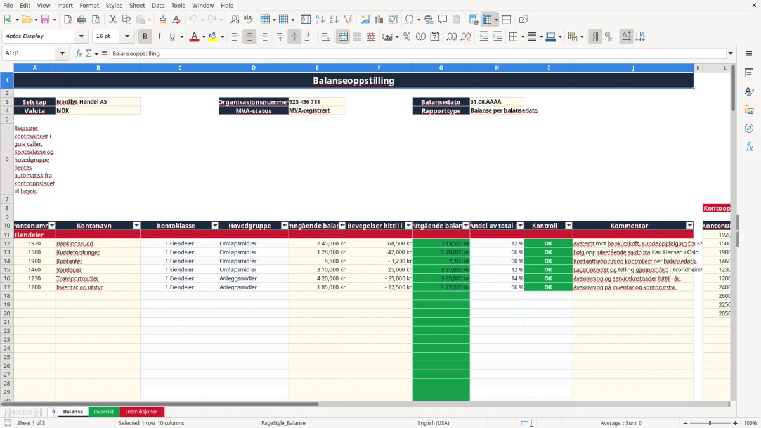
Task: Open the Function Wizard fx icon
Action: point(79,53)
